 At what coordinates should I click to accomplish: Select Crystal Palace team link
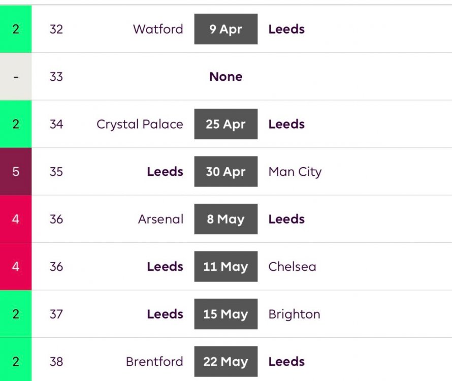coord(140,124)
